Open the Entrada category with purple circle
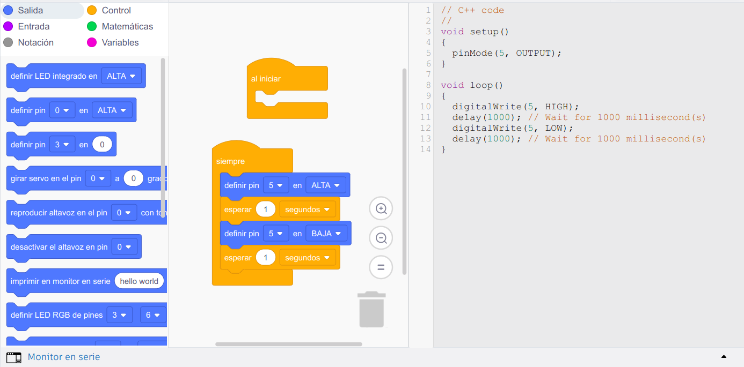 (x=33, y=26)
